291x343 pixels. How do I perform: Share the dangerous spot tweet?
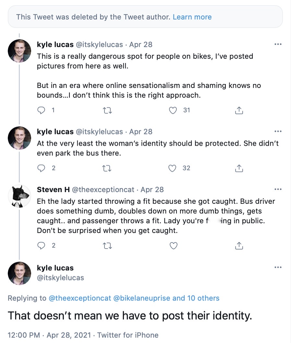tap(239, 110)
